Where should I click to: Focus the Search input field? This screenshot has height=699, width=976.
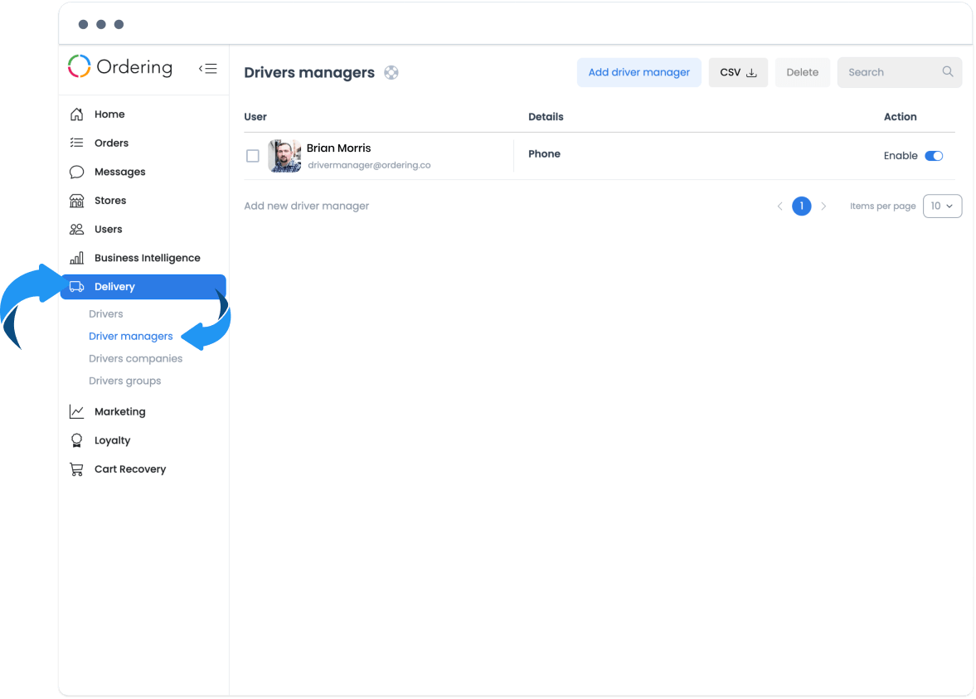click(x=900, y=72)
